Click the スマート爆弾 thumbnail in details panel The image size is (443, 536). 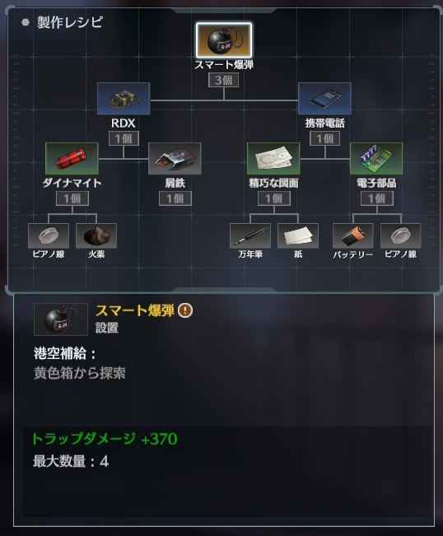coord(61,319)
